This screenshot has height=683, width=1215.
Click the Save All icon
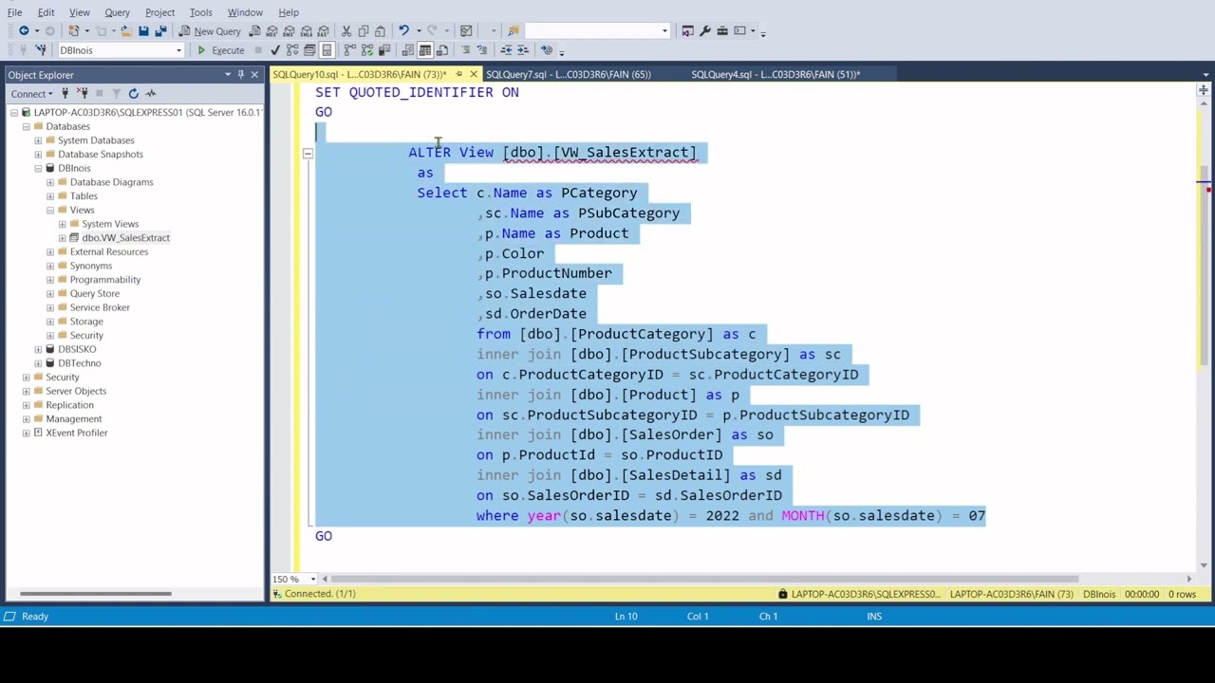coord(161,30)
